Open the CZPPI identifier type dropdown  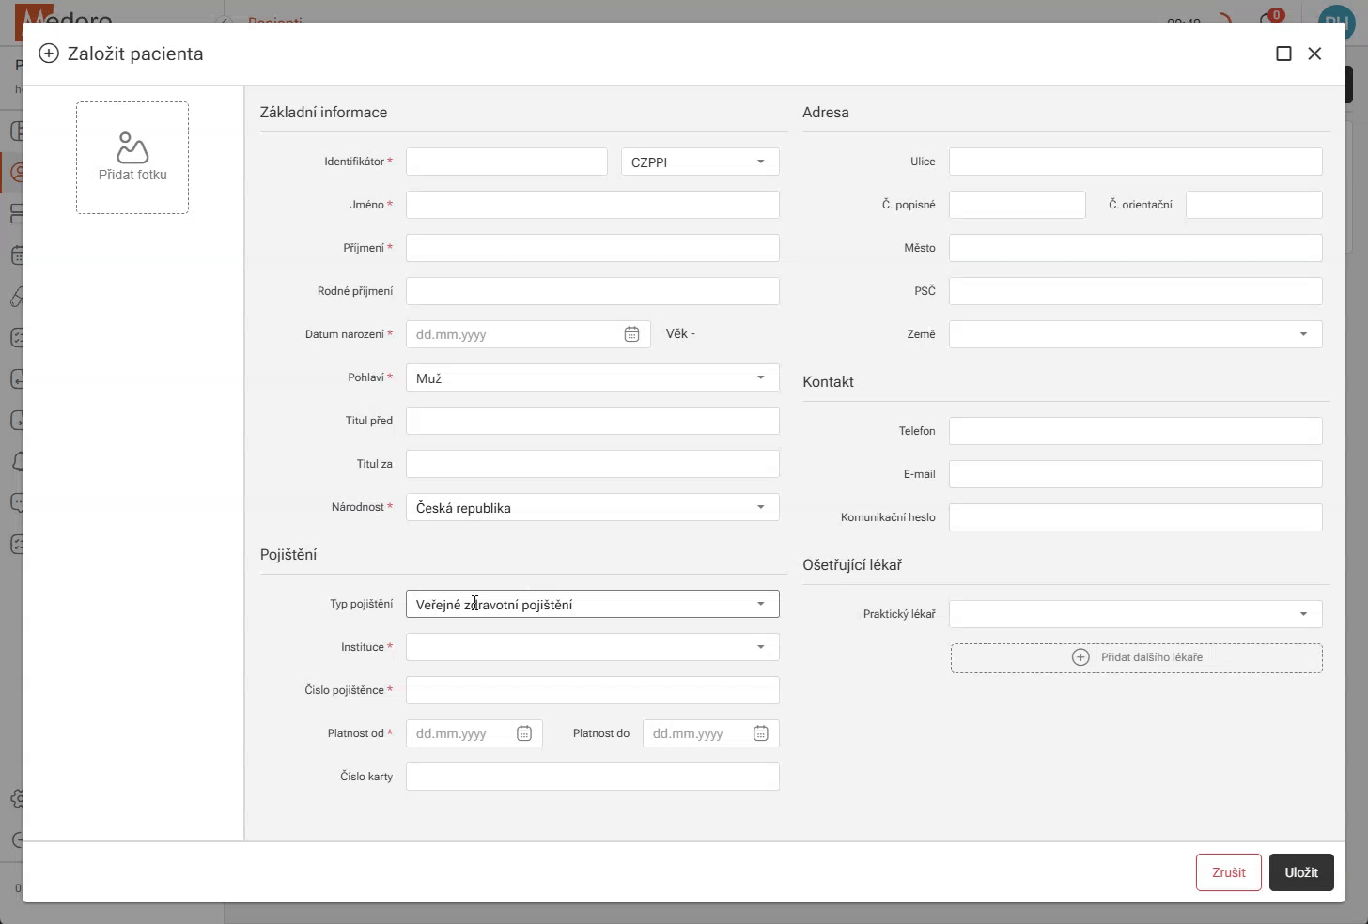coord(699,161)
